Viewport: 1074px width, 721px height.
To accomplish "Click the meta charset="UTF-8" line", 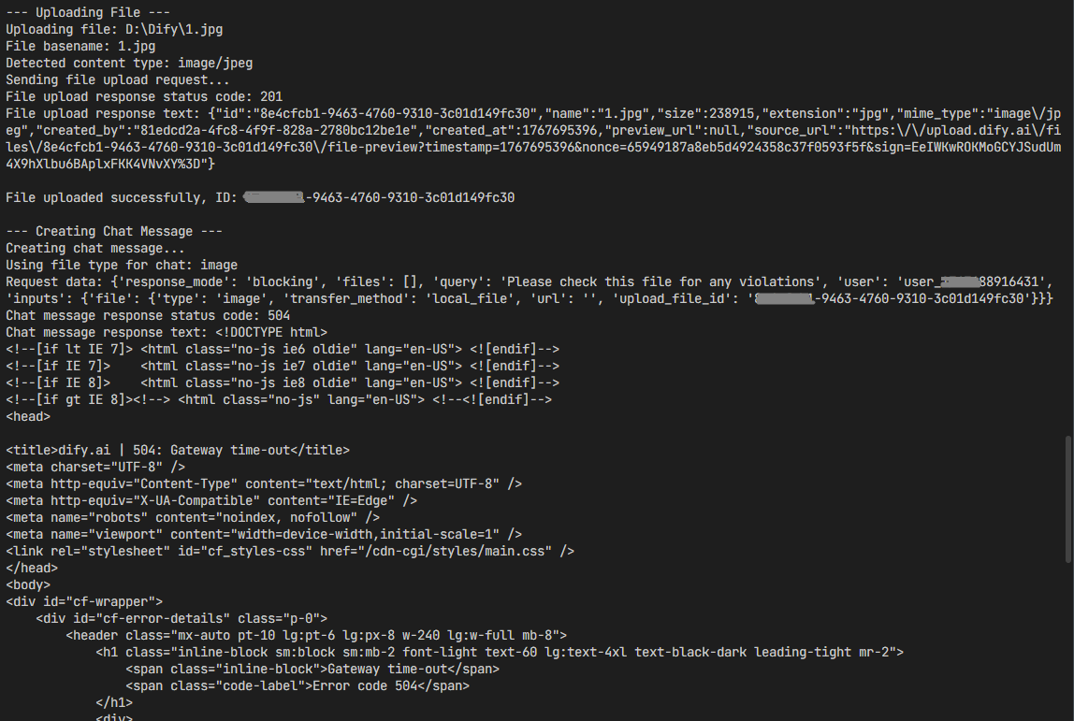I will pyautogui.click(x=95, y=467).
